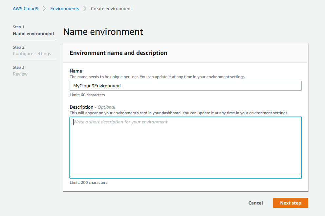Click the Name field label
This screenshot has height=216, width=325.
coord(76,71)
